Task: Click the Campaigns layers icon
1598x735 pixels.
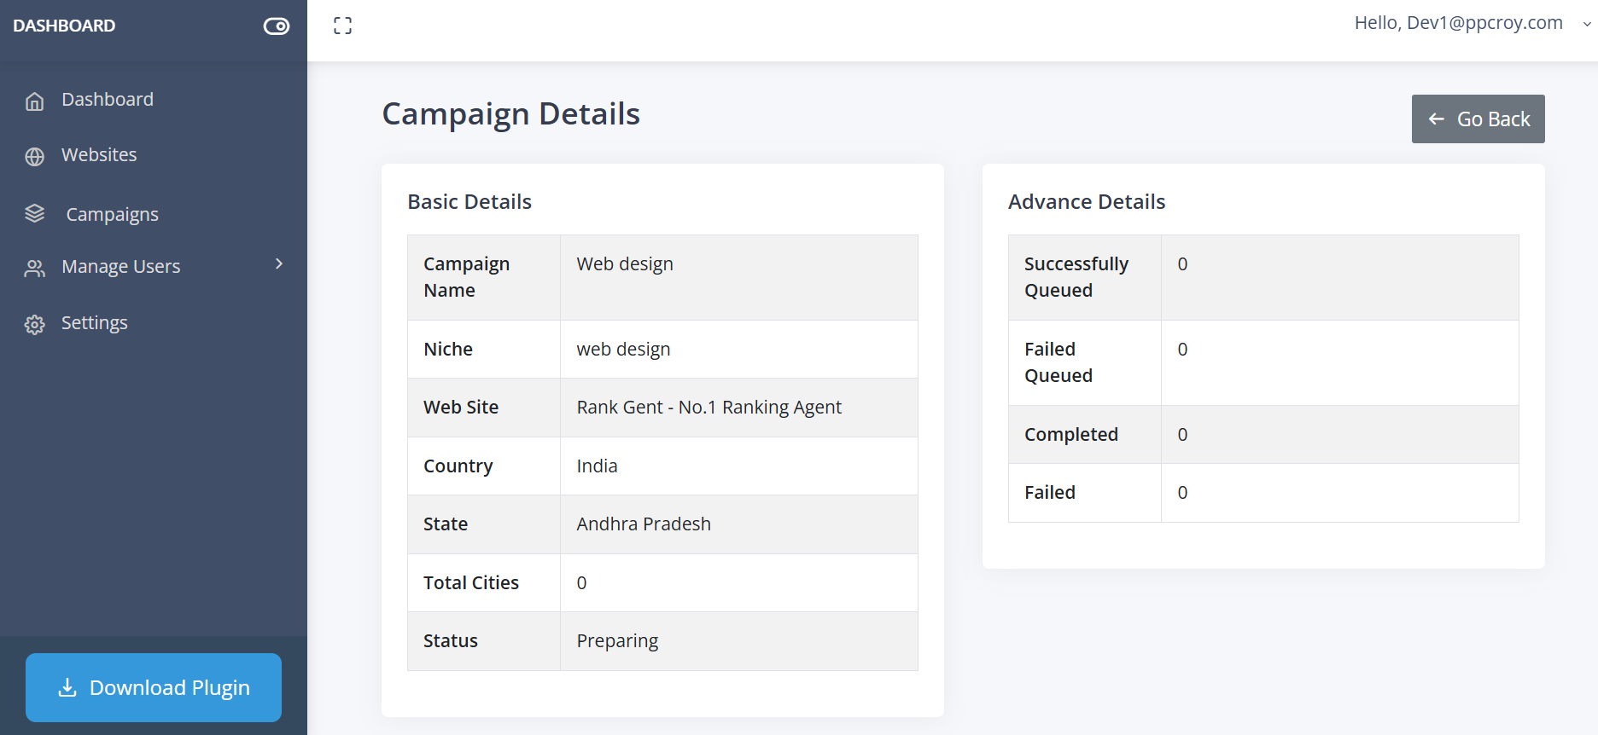Action: point(34,213)
